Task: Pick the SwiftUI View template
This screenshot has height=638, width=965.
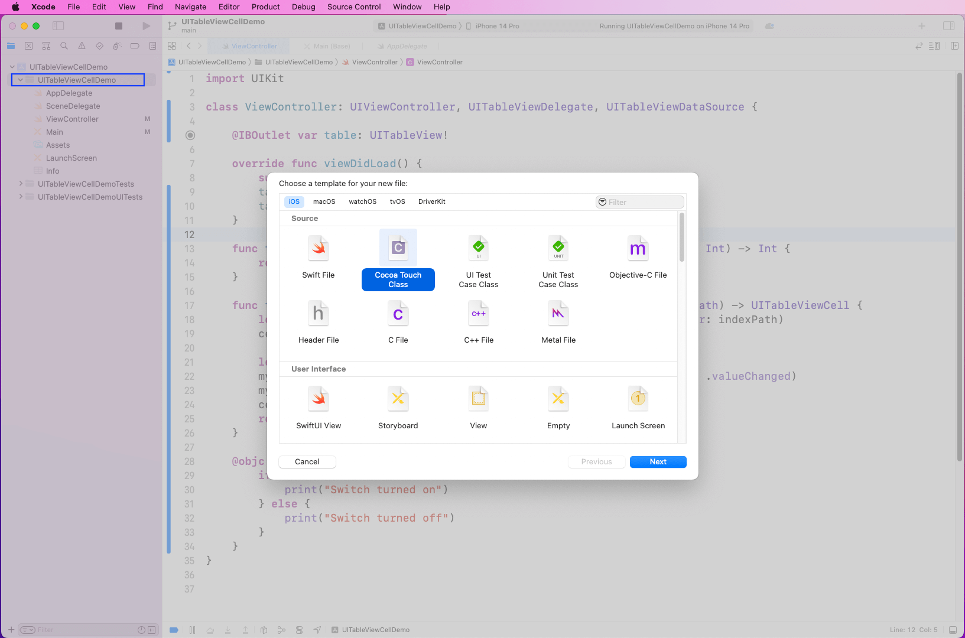Action: [x=319, y=399]
